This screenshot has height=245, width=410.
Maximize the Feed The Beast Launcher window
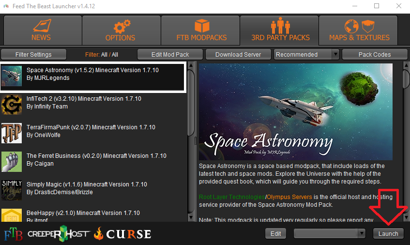pos(377,6)
